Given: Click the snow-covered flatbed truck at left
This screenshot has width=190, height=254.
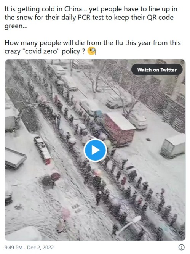Looking at the screenshot, I should 15,158.
